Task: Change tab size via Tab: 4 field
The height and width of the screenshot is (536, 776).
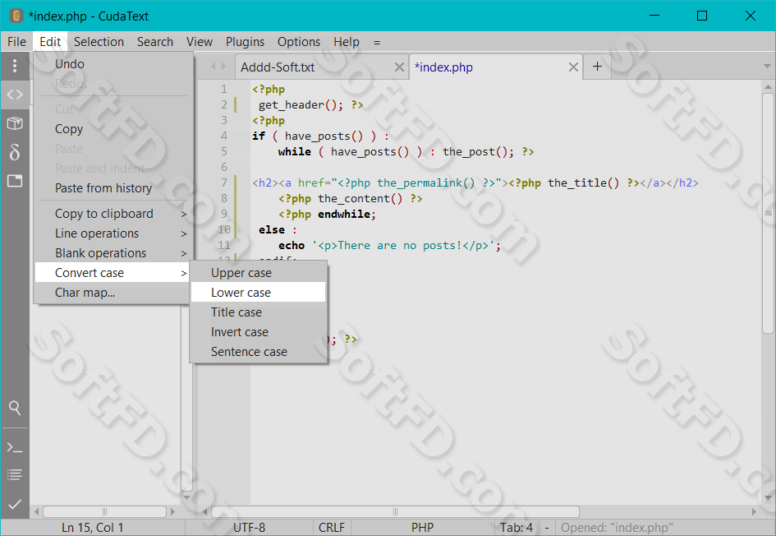Action: pos(517,528)
